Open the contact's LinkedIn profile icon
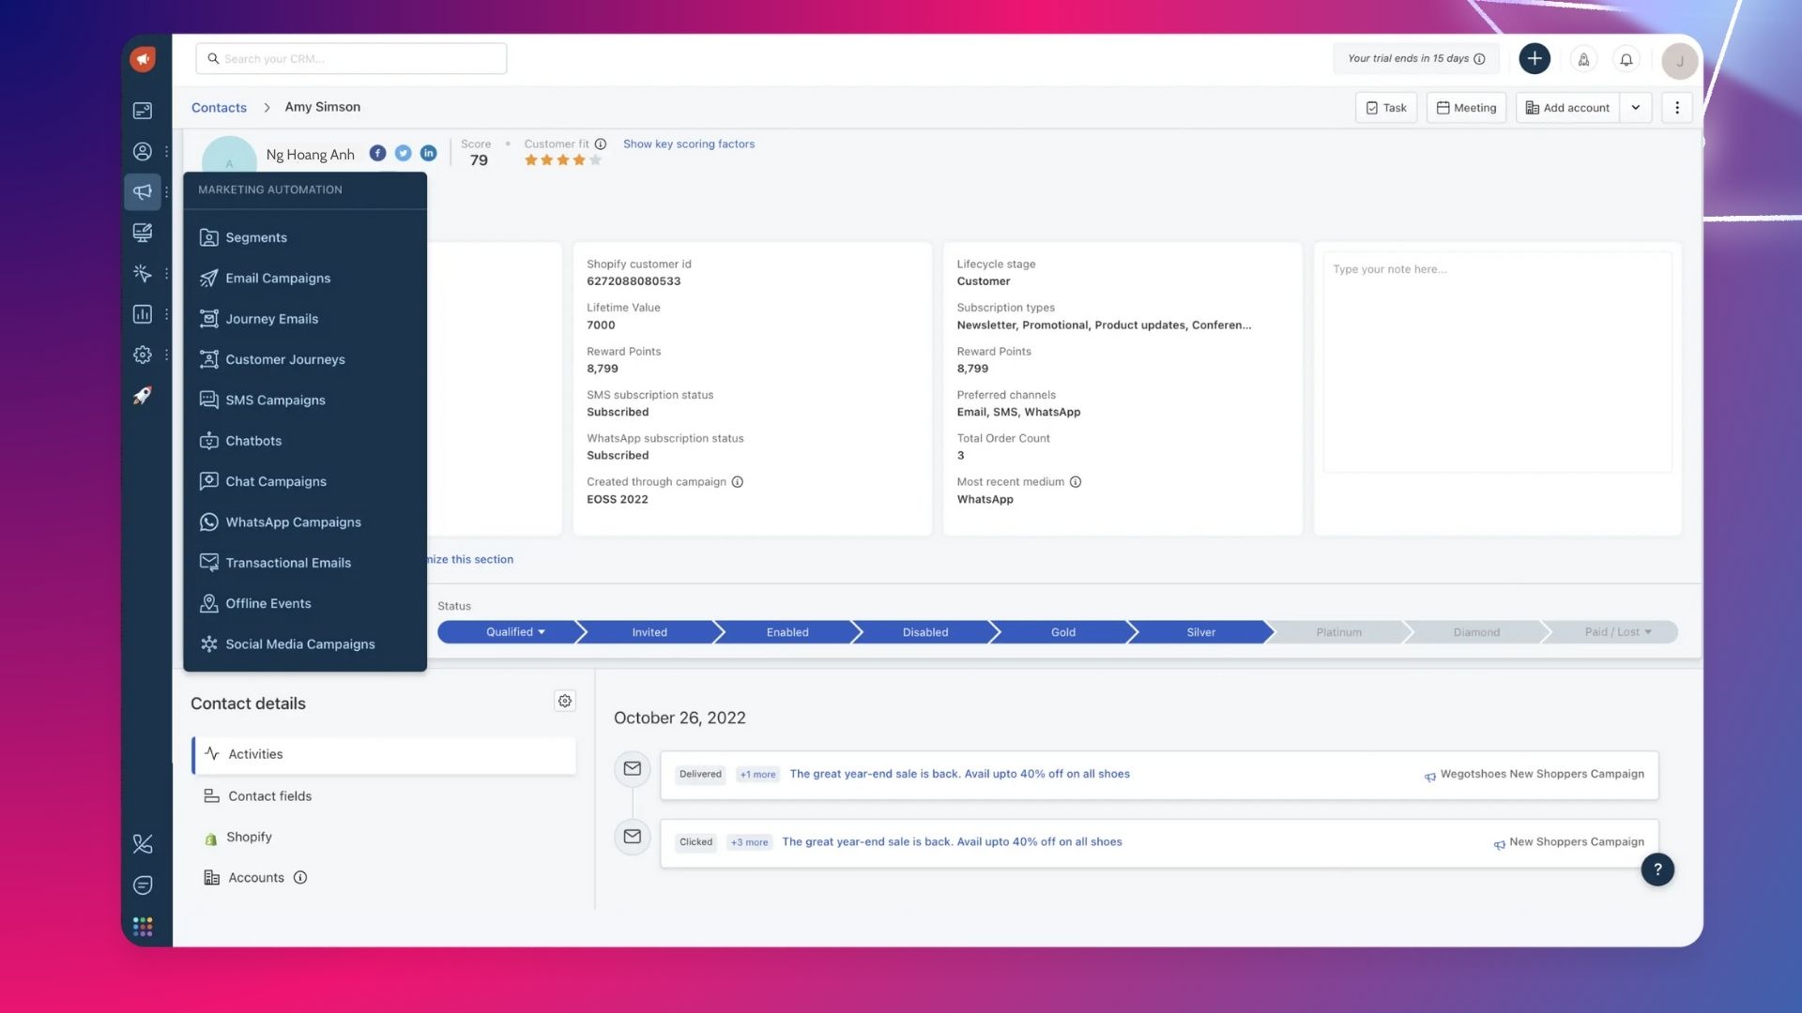1802x1013 pixels. tap(428, 153)
